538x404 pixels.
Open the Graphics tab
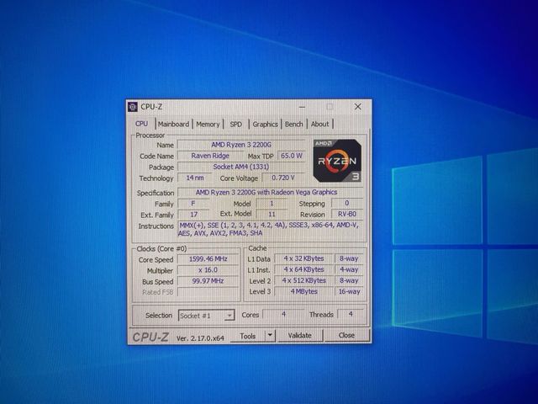click(266, 124)
